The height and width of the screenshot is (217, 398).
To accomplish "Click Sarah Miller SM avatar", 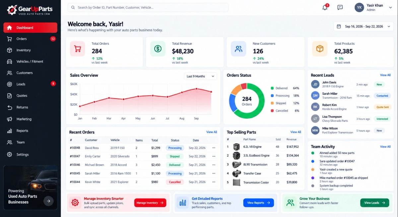I will coord(315,96).
